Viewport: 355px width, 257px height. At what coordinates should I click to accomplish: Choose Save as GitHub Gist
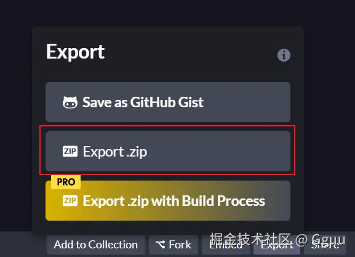click(168, 102)
